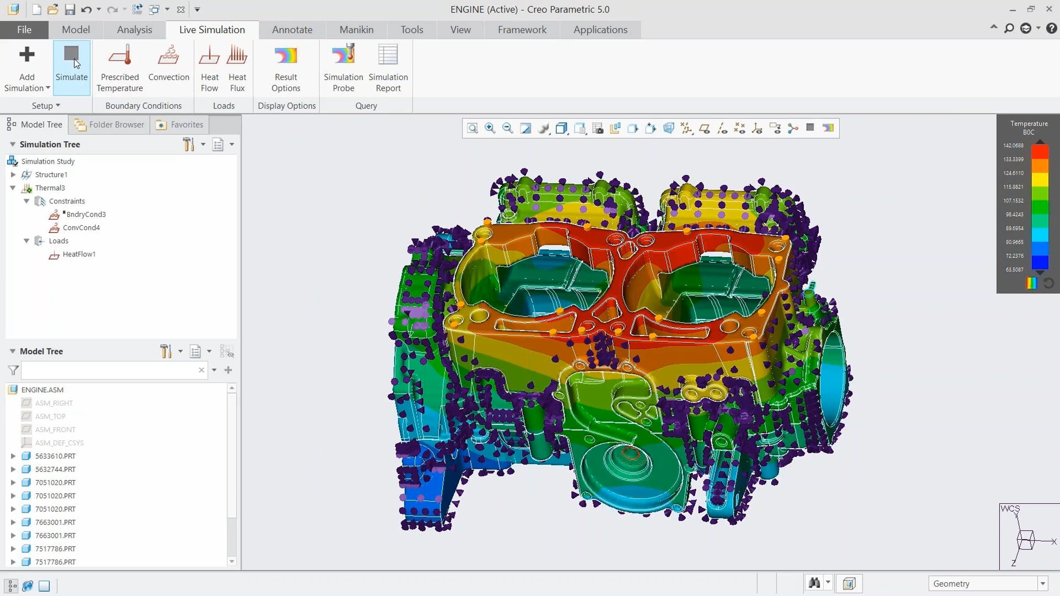This screenshot has height=596, width=1060.
Task: Expand the Structure1 study node
Action: coord(13,174)
